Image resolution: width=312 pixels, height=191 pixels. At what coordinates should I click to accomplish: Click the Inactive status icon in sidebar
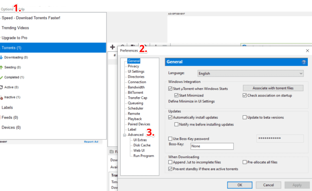click(1, 98)
